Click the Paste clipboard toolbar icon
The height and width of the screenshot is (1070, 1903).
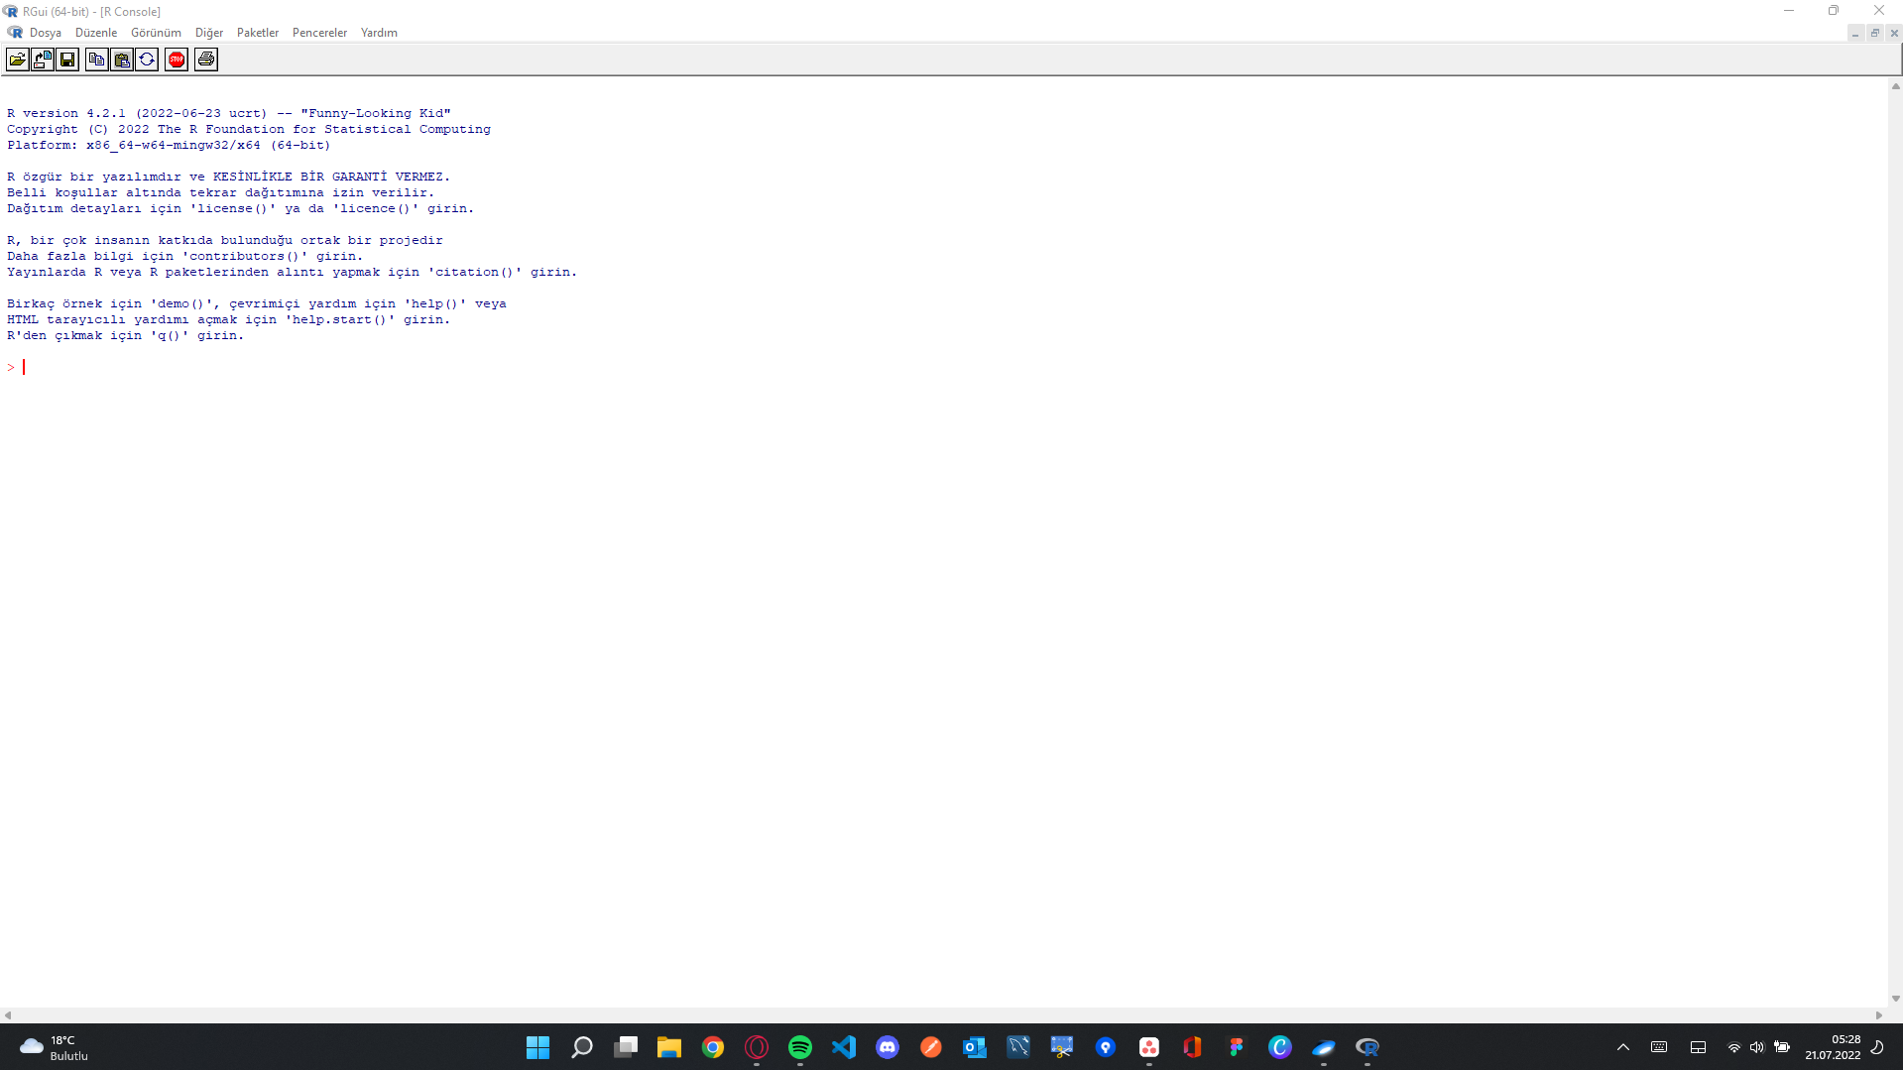click(121, 59)
